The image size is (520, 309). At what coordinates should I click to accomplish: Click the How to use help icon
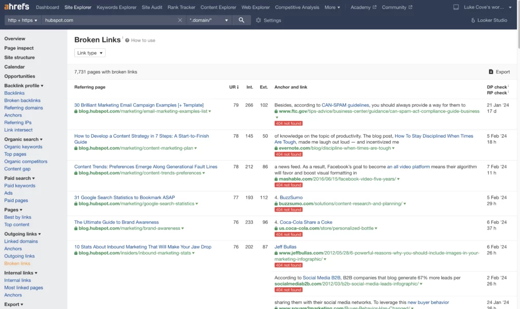tap(127, 41)
